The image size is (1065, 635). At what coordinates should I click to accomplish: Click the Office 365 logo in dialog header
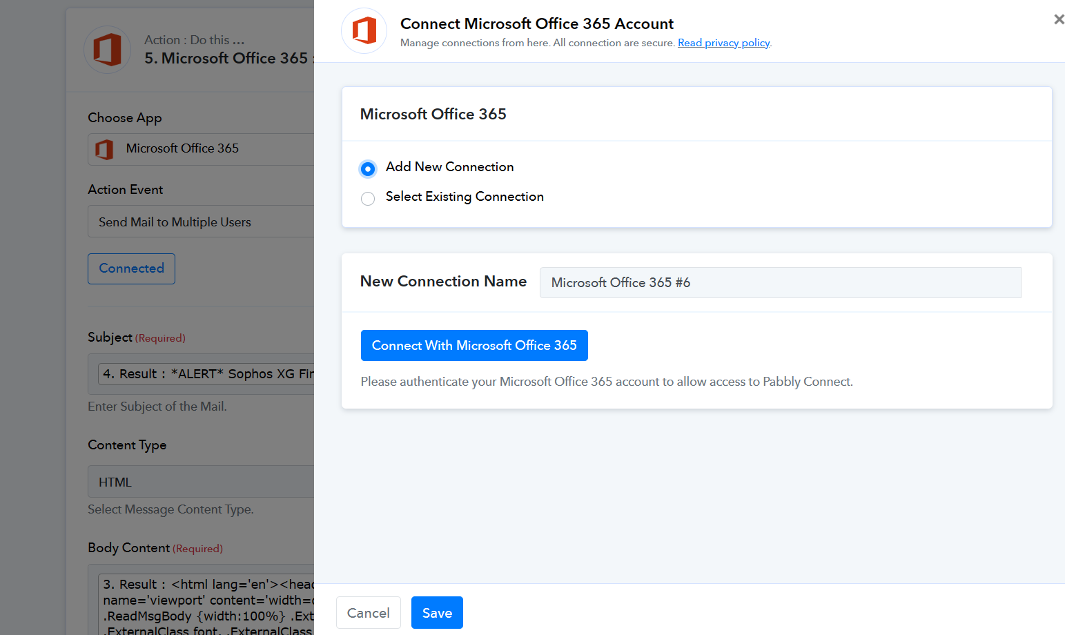364,31
